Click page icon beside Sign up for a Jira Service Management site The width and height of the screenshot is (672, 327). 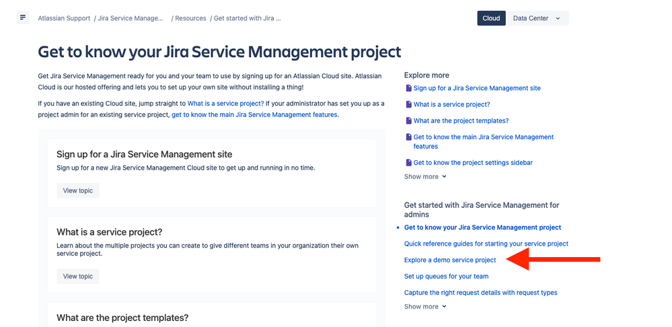pyautogui.click(x=408, y=88)
